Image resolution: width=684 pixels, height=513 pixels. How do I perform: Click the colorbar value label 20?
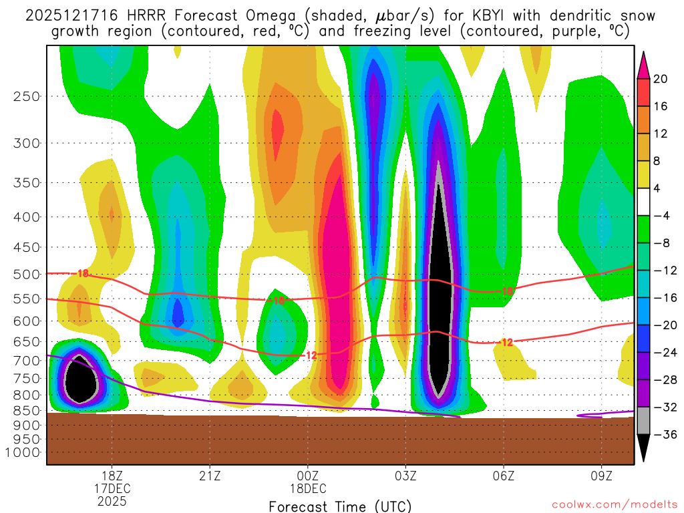coord(661,79)
